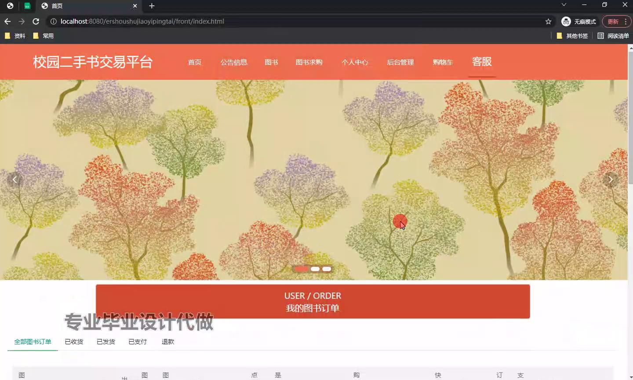Click the 更新 browser update button

pos(613,21)
